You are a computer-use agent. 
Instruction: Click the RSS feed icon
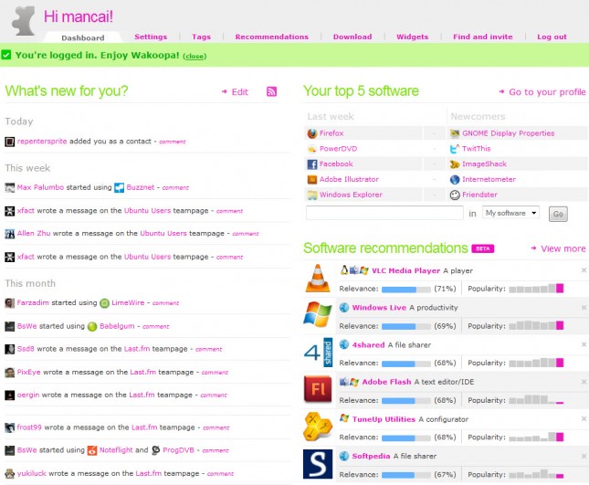[271, 91]
